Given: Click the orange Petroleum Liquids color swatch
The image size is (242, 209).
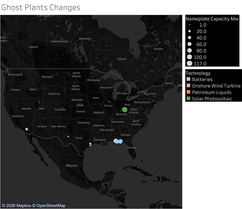Looking at the screenshot, I should point(188,92).
